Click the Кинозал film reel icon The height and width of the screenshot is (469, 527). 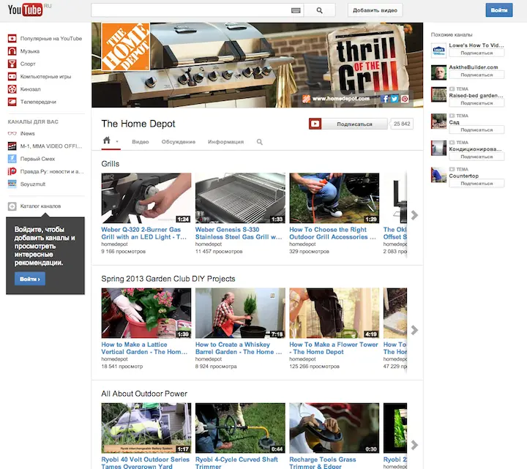12,89
